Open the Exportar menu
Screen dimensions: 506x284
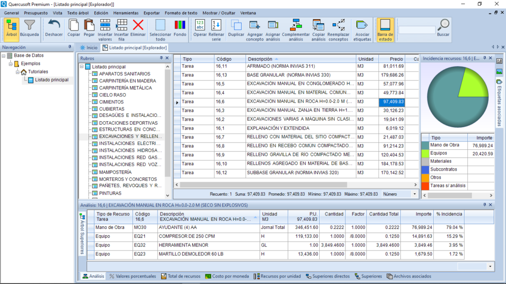point(152,13)
